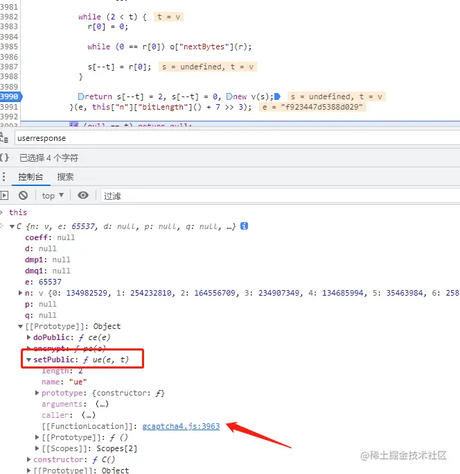This screenshot has height=474, width=460.
Task: Evaluate the caller (…) getter
Action: 89,415
